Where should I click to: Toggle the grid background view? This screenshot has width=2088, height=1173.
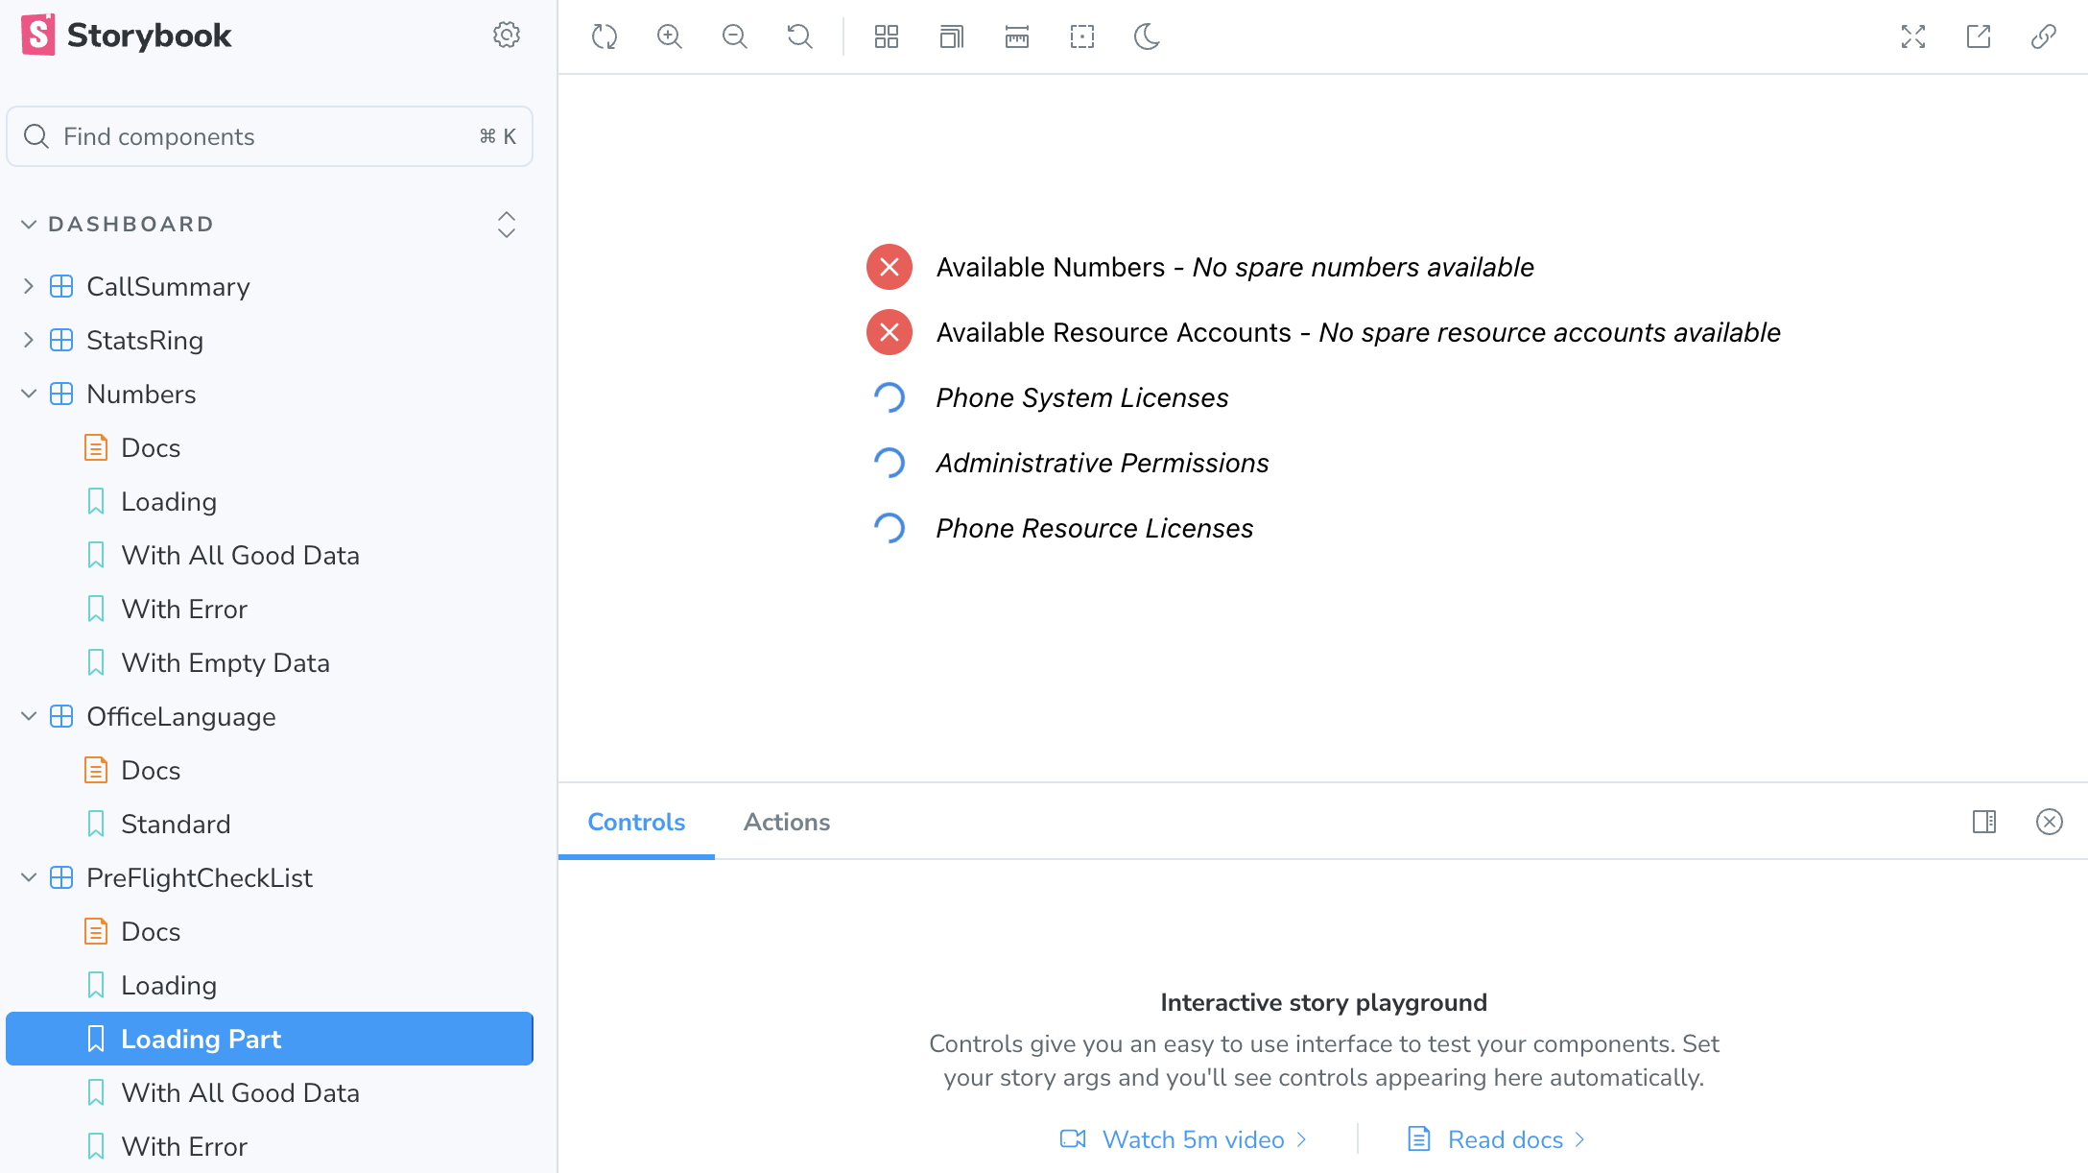(x=886, y=36)
